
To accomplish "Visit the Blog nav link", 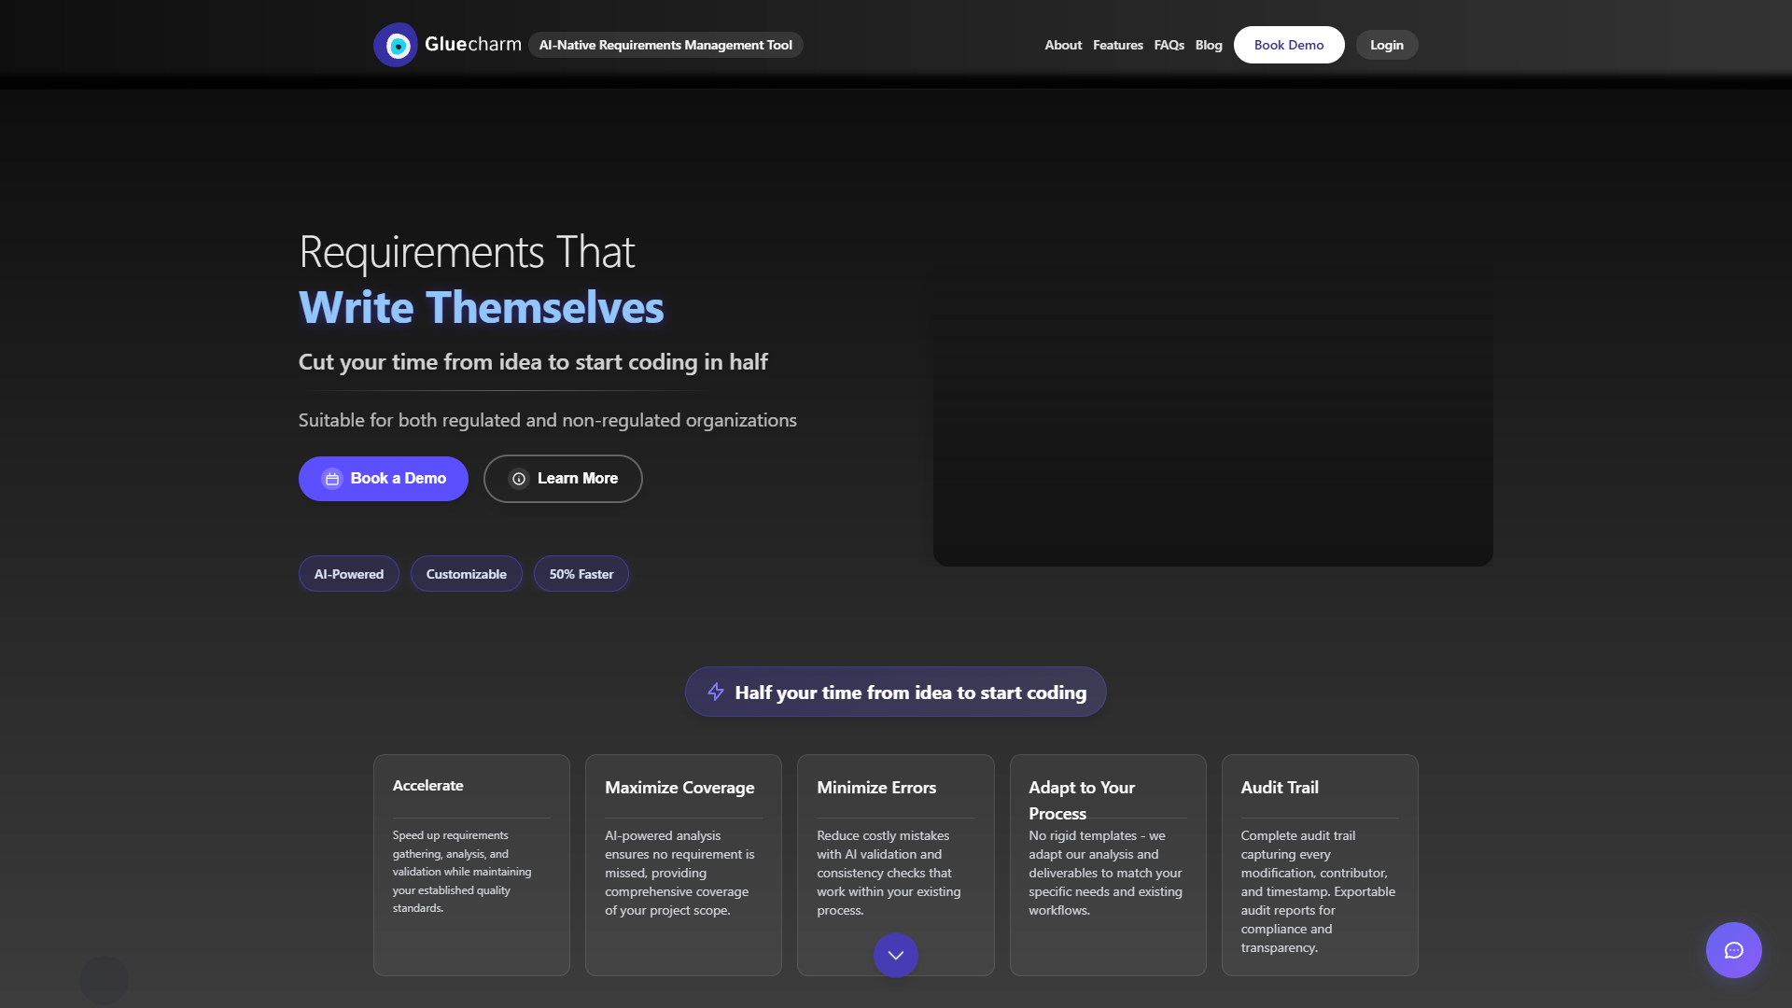I will pos(1209,45).
